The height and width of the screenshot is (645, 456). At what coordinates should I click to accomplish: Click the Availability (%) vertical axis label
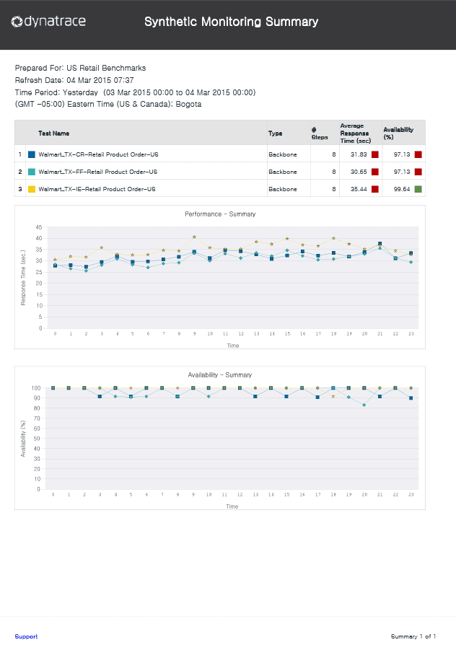pyautogui.click(x=23, y=439)
